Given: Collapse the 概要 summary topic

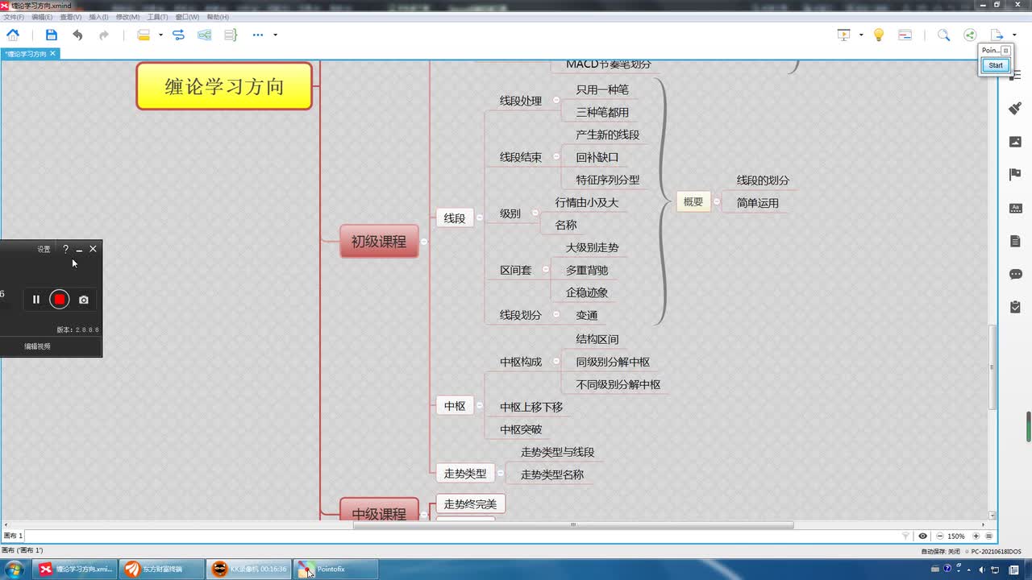Looking at the screenshot, I should click(716, 201).
